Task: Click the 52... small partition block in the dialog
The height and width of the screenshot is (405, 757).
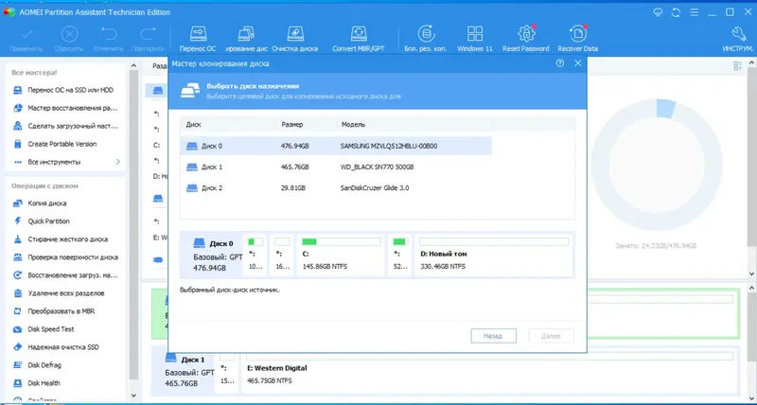Action: pos(399,255)
